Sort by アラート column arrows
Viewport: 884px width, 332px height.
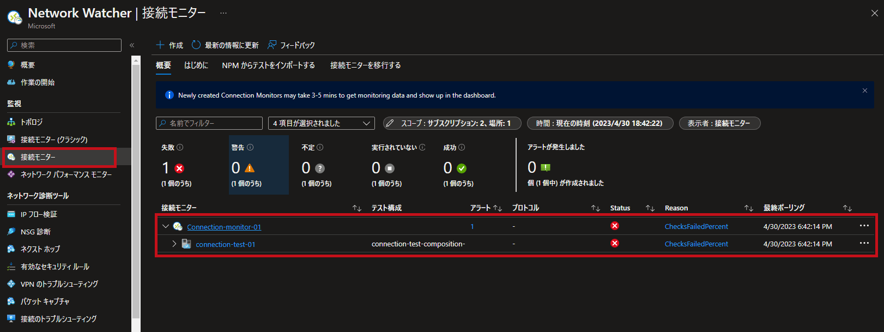498,208
